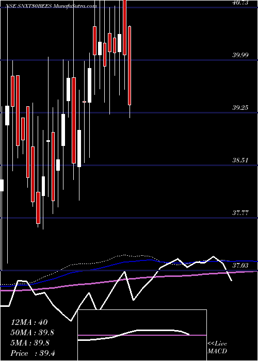Click the MACD inset chart box
Viewport: 258px width, 361px height.
pos(142,335)
